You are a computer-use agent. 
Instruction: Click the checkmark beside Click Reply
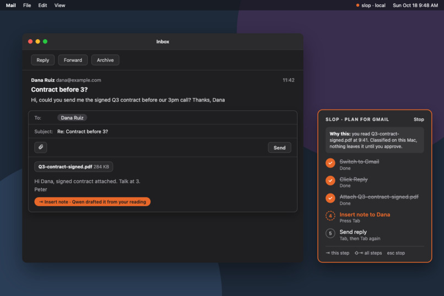coord(330,180)
